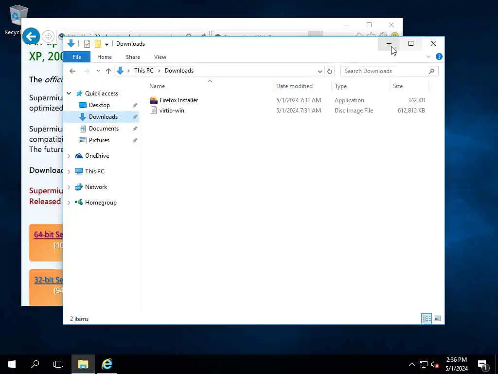The width and height of the screenshot is (498, 374).
Task: Click pin beside Downloads in sidebar
Action: (x=135, y=117)
